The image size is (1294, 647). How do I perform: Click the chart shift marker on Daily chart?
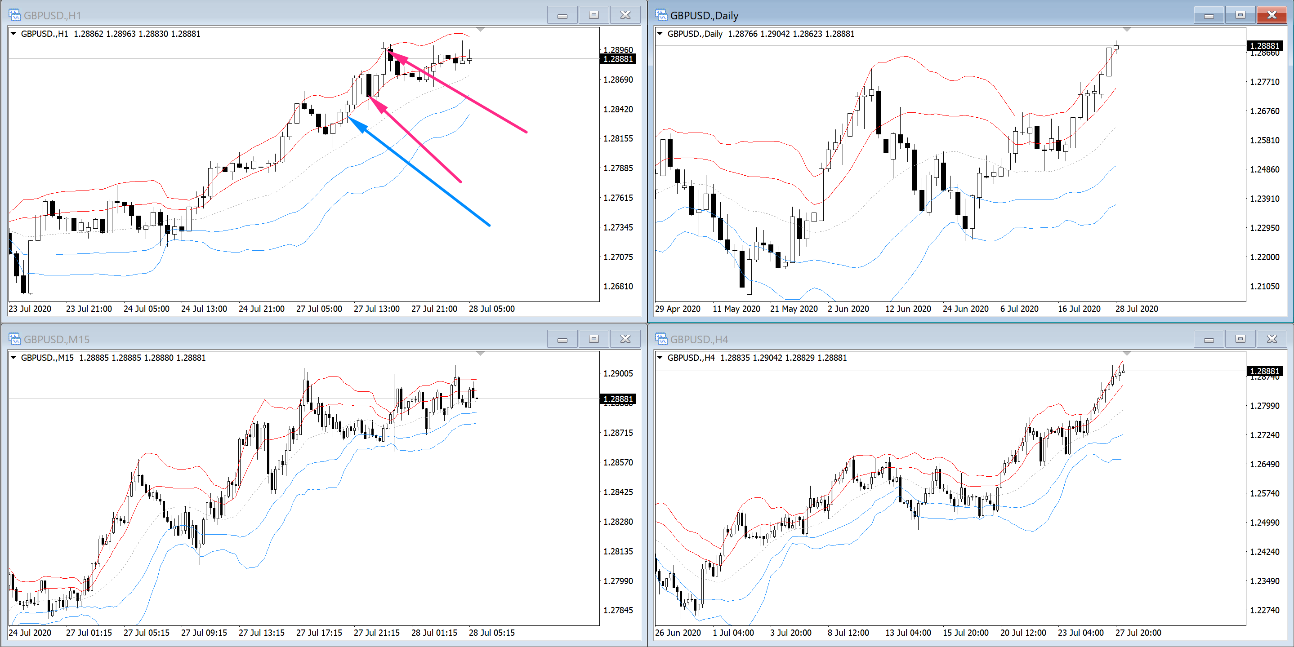(x=1127, y=30)
